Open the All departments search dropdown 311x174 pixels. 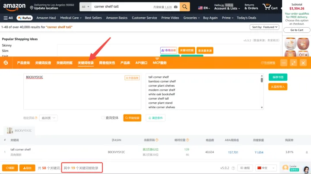click(85, 7)
